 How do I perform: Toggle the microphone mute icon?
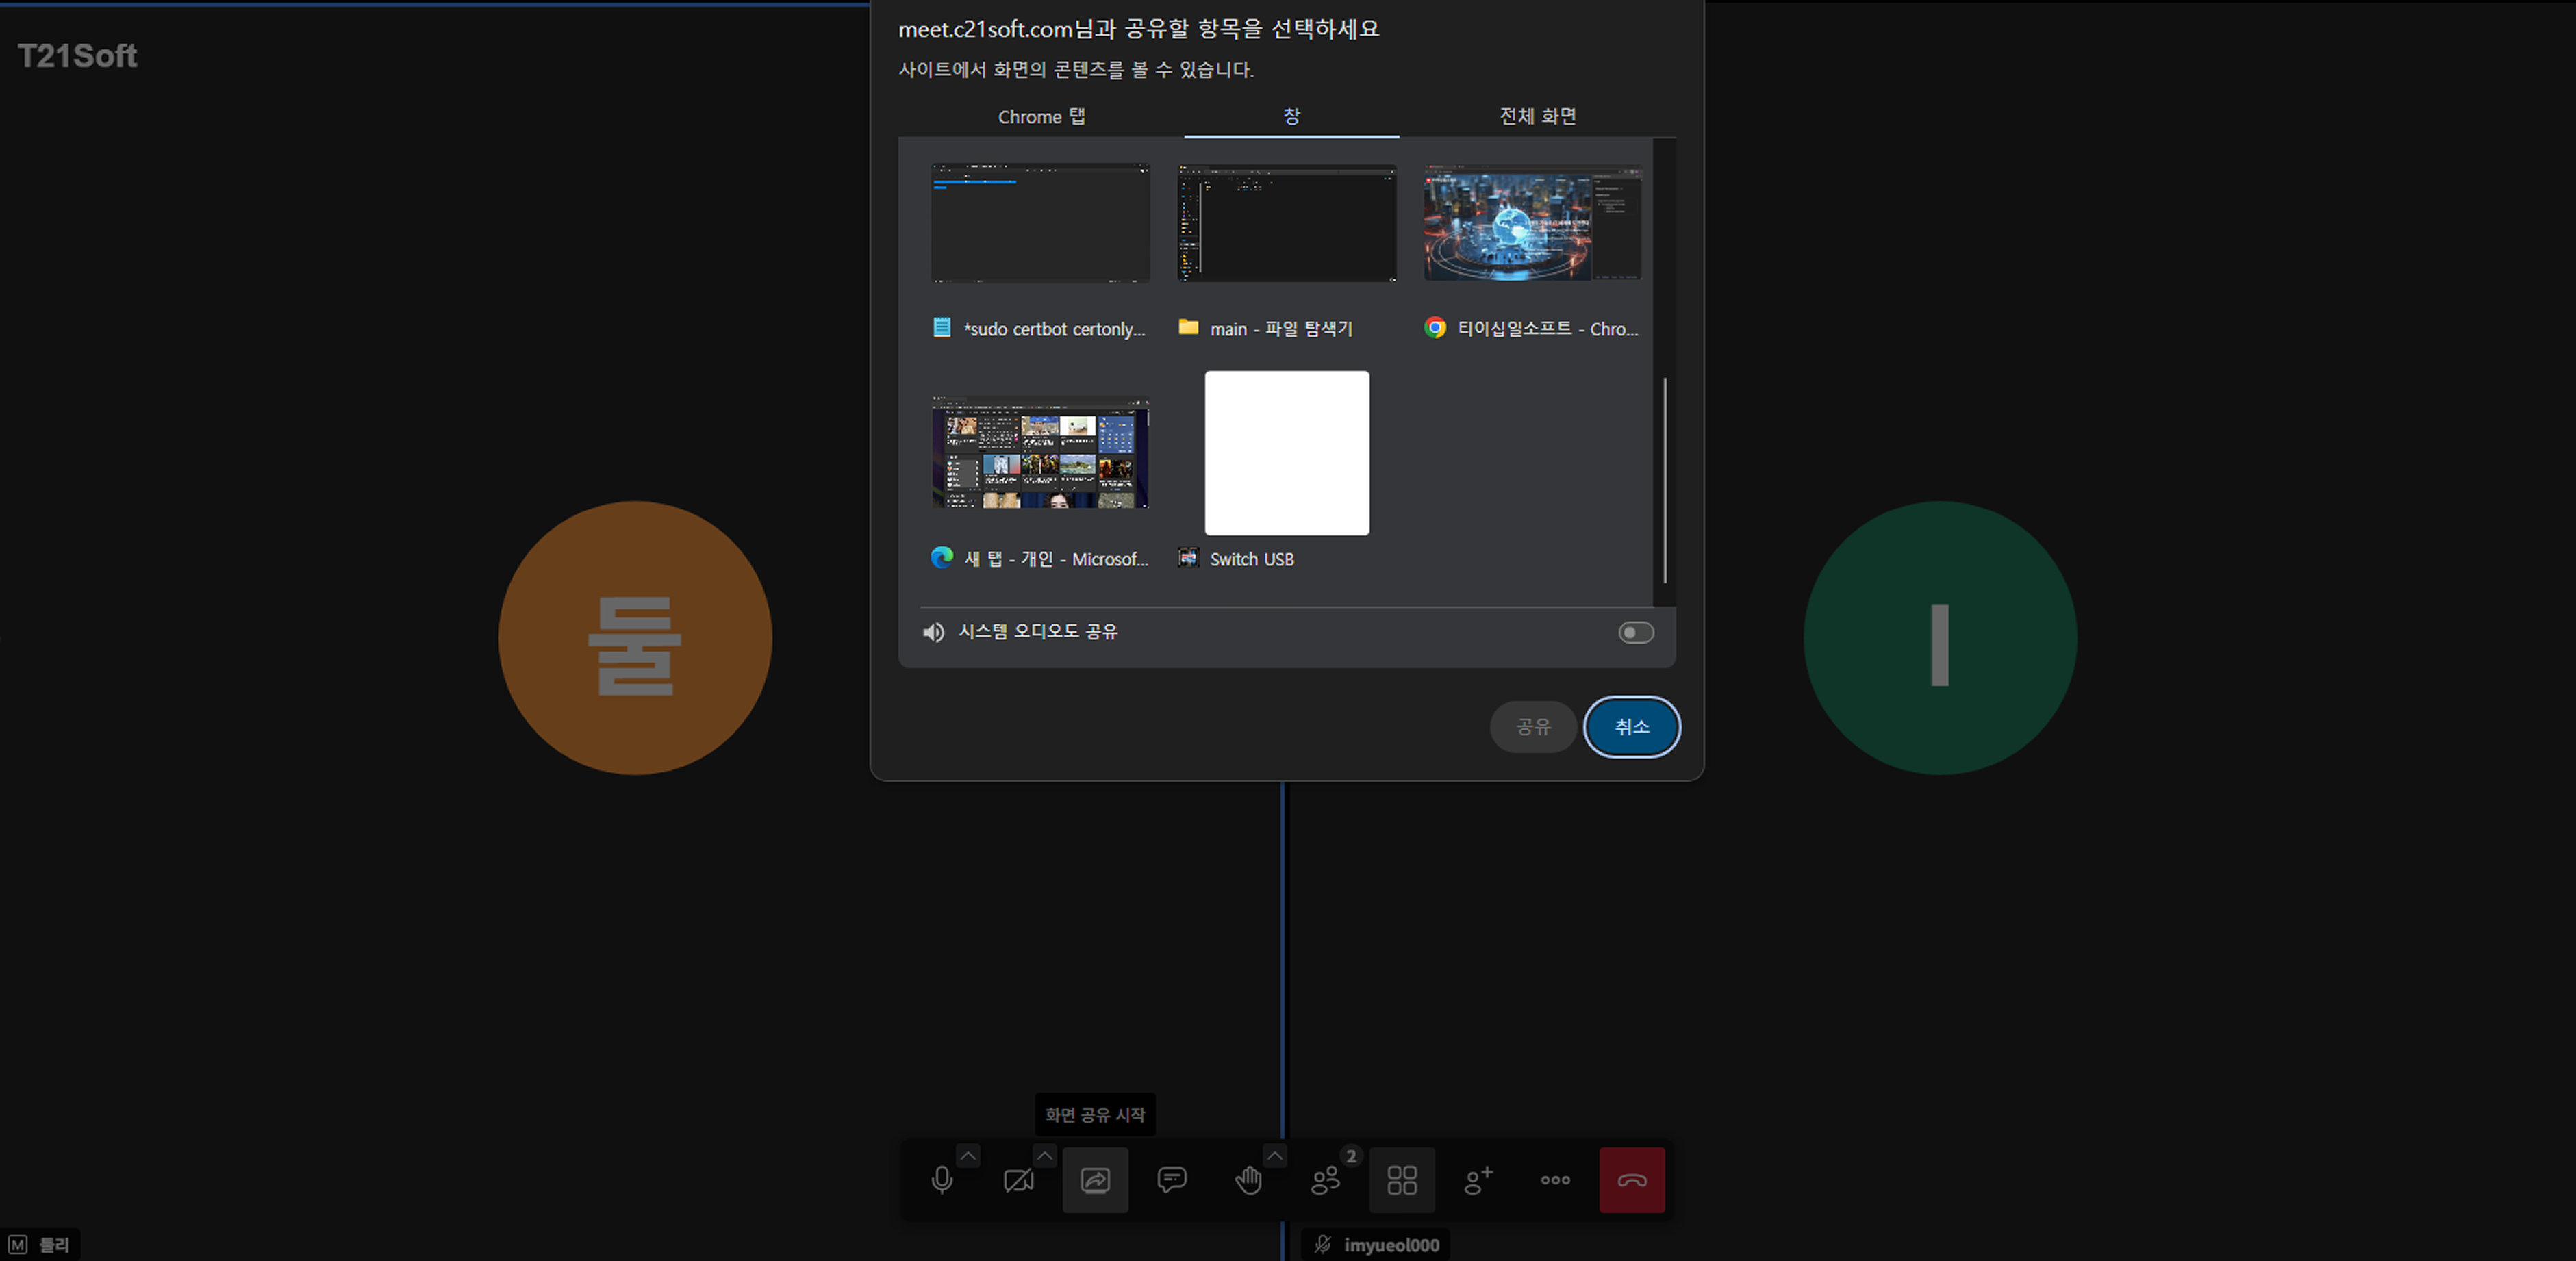click(x=941, y=1180)
